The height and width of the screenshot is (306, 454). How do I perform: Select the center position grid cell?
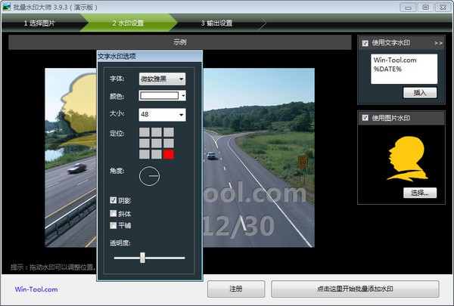(x=157, y=144)
